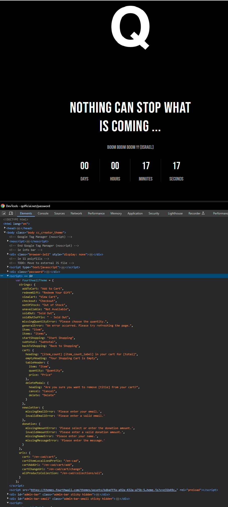Click the large Q logo on the page
This screenshot has width=228, height=507.
tap(130, 27)
